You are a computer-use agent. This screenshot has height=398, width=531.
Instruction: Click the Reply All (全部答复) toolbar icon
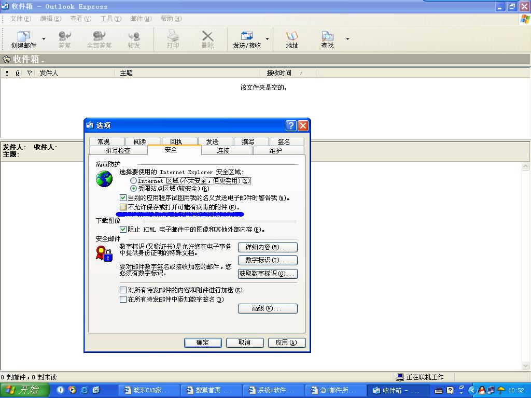(99, 39)
